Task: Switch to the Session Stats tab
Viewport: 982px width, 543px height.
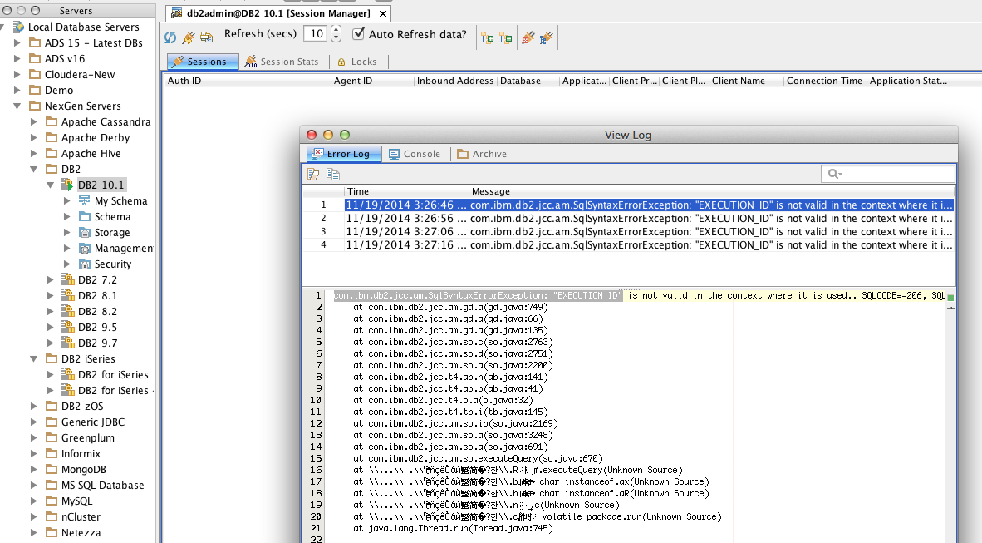Action: click(282, 62)
